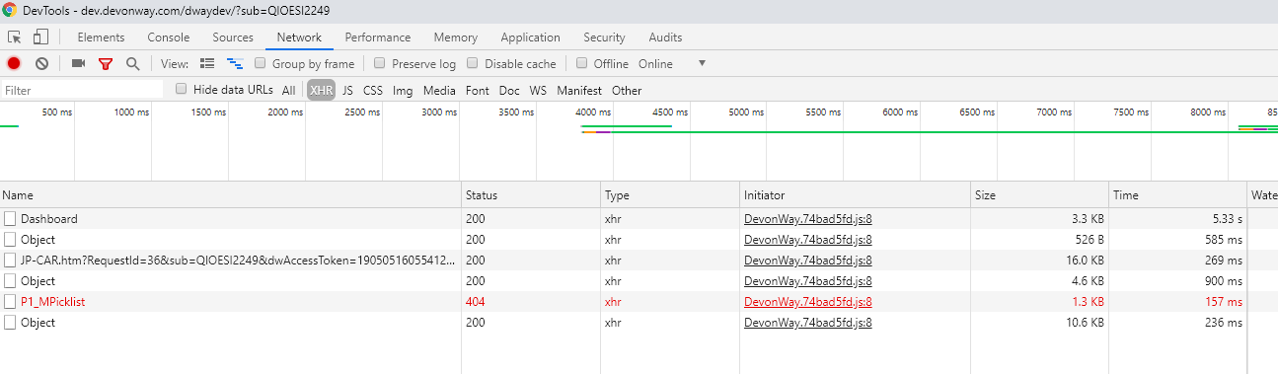Open network search magnifier icon

coord(132,63)
